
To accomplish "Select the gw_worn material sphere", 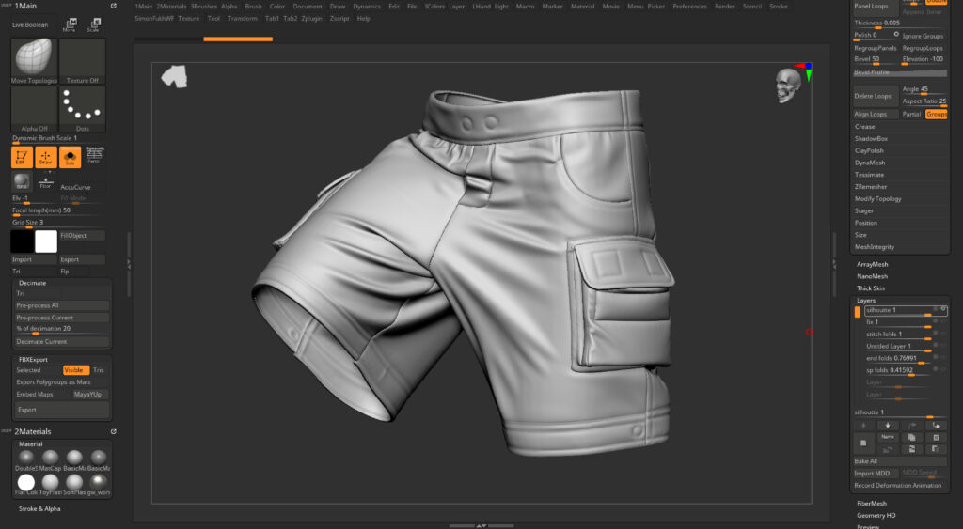I will tap(98, 482).
